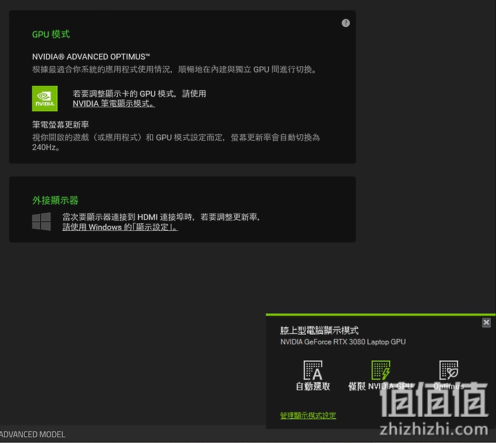Screen dimensions: 496x443
Task: Click the 240Hz refresh rate text
Action: [45, 147]
